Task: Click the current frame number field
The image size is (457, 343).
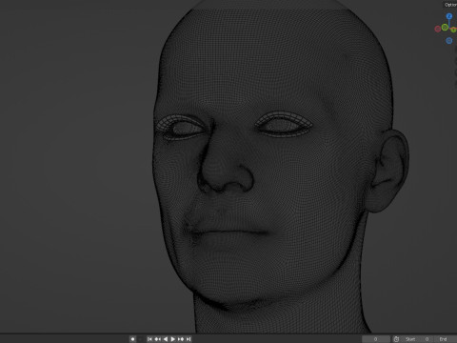Action: pos(376,339)
